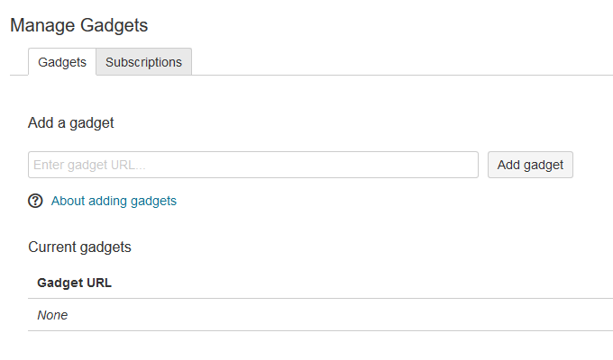The width and height of the screenshot is (613, 360).
Task: Select the Gadgets tab
Action: tap(62, 62)
